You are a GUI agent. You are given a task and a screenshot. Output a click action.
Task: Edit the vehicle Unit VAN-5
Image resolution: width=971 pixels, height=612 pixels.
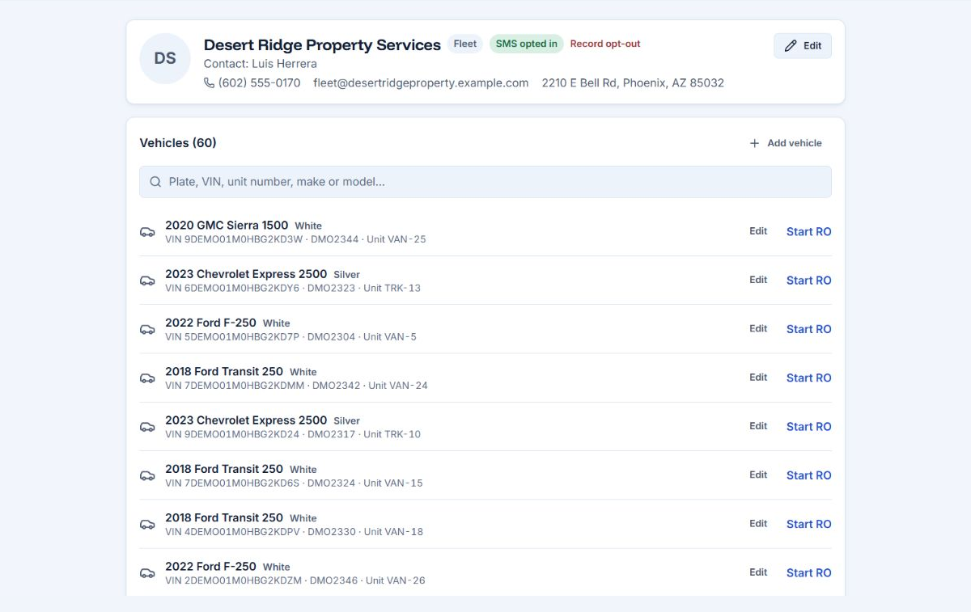pyautogui.click(x=758, y=328)
